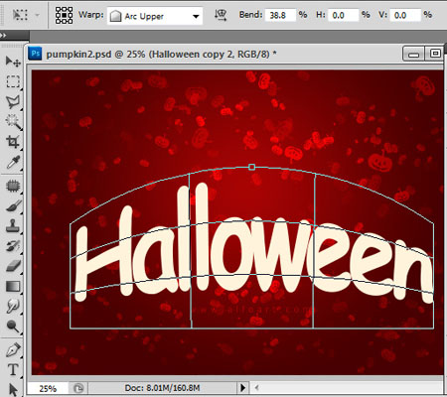Click the zoom level field showing 25%
This screenshot has width=447, height=397.
coord(48,388)
